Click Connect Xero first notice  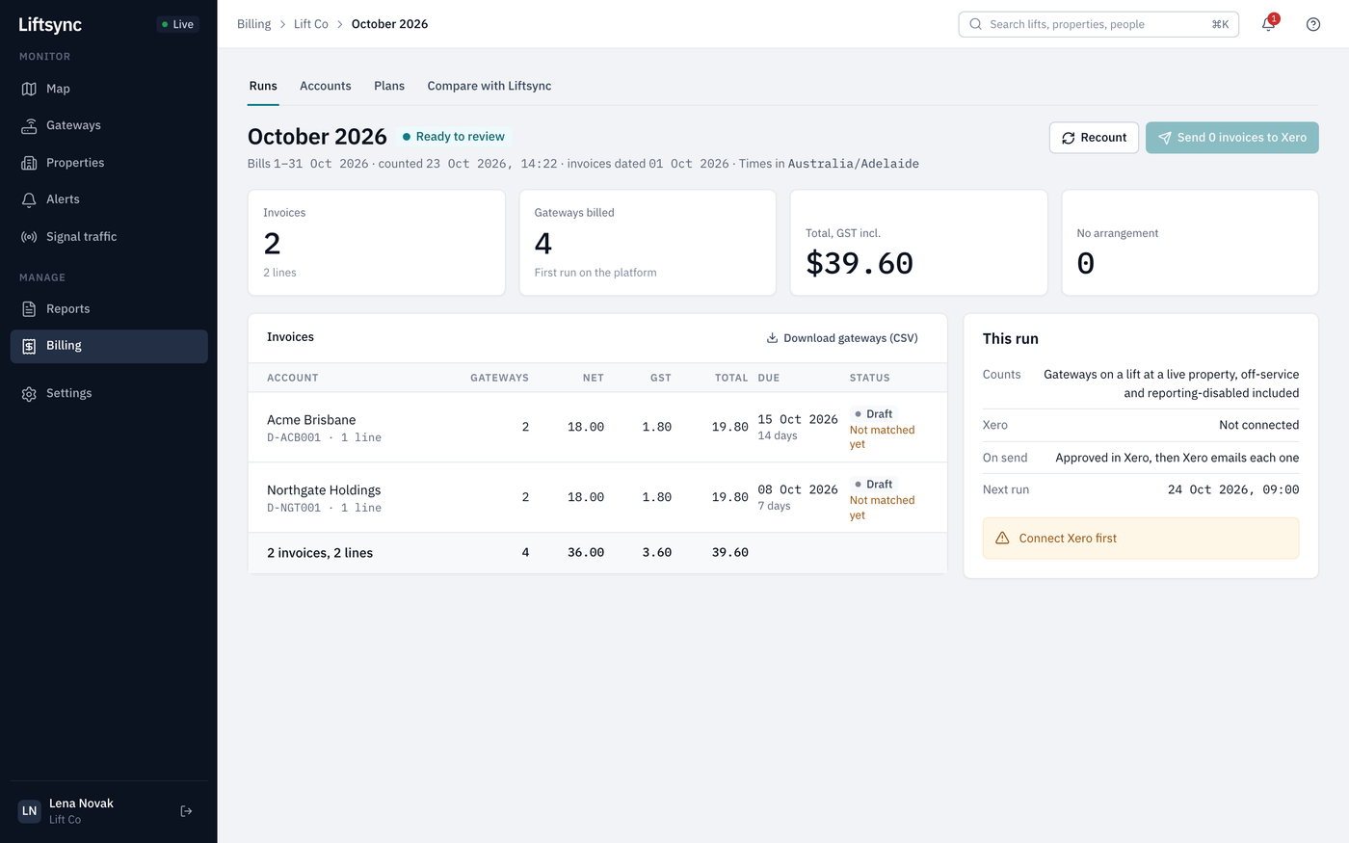point(1141,539)
